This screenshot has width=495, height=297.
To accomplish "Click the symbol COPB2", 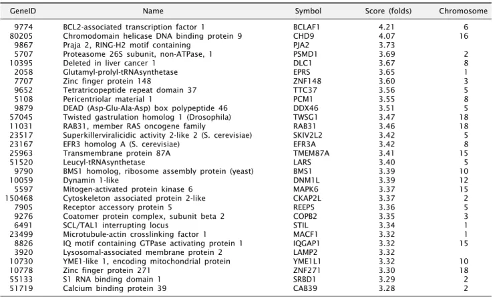I will (305, 217).
